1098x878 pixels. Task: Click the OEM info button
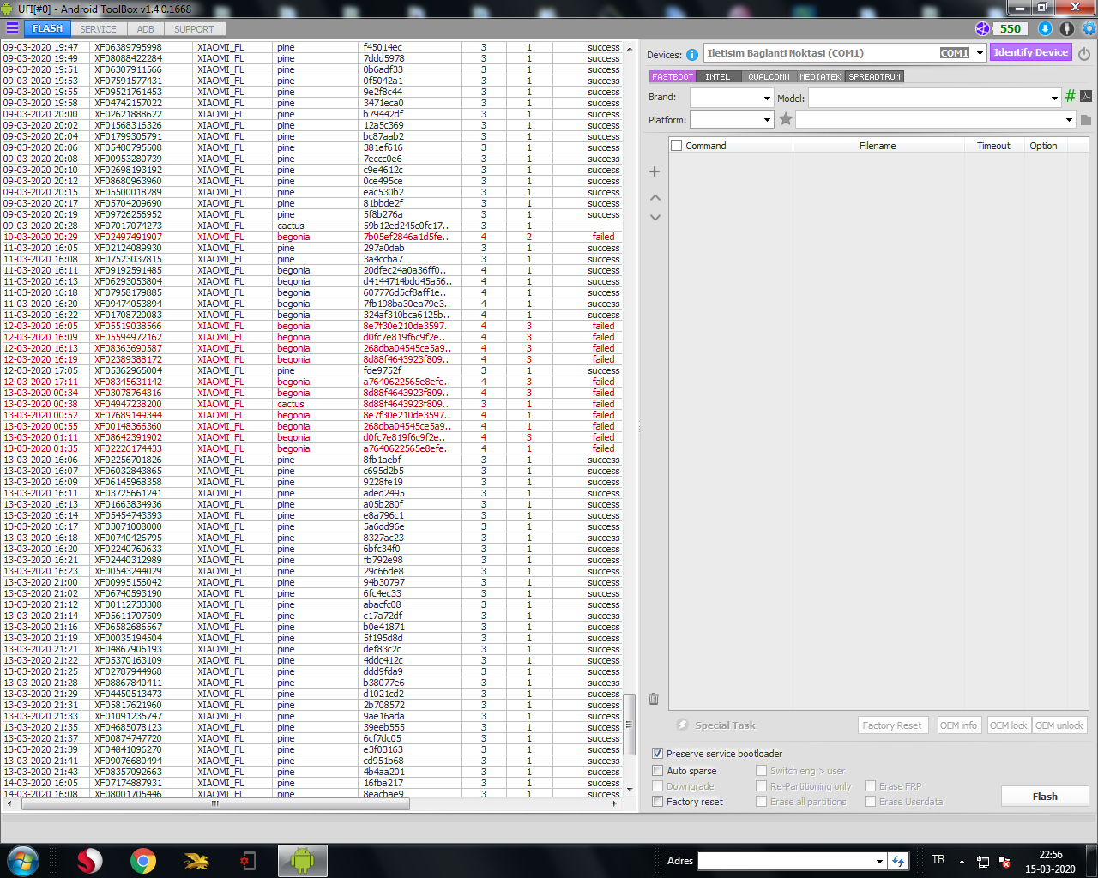point(958,725)
